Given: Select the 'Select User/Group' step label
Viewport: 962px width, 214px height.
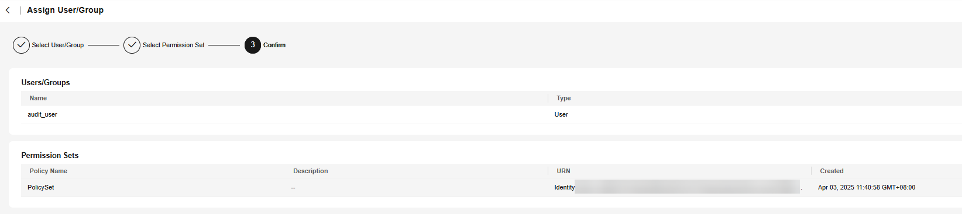Looking at the screenshot, I should click(x=58, y=45).
